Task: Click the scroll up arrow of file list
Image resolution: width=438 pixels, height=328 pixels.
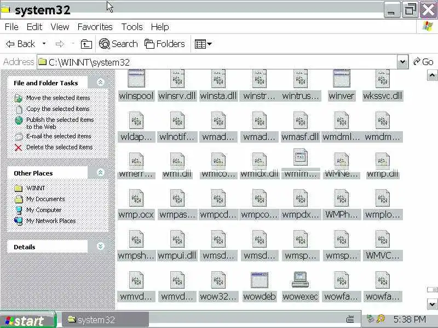Action: click(432, 75)
